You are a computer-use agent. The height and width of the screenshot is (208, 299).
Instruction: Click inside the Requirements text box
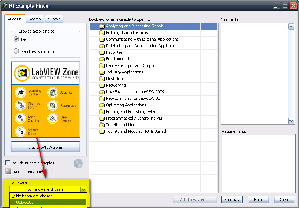[258, 164]
